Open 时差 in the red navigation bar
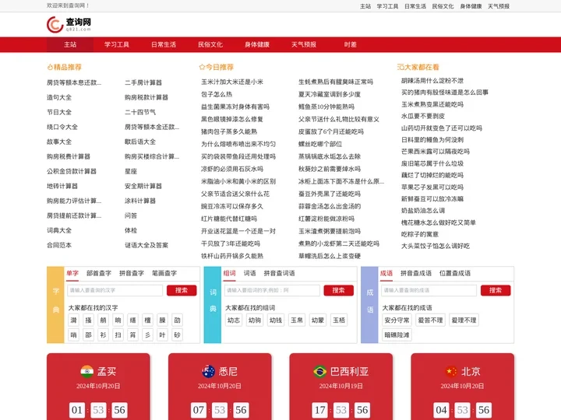 (x=351, y=44)
